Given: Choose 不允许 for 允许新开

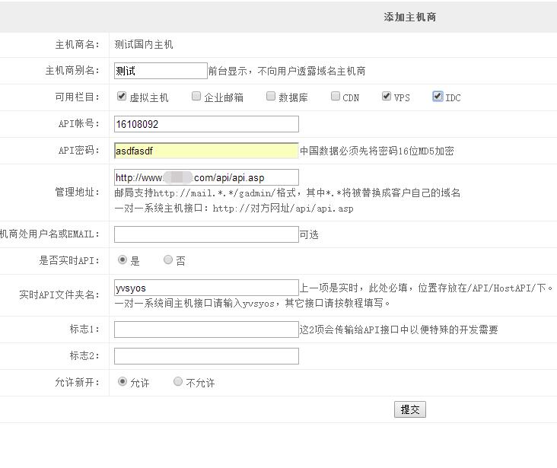Looking at the screenshot, I should 178,381.
